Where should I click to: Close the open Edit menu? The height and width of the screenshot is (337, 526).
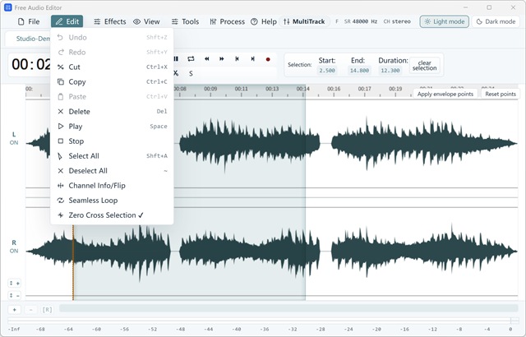67,21
